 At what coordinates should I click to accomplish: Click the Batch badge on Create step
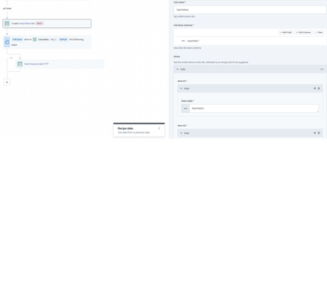click(39, 24)
